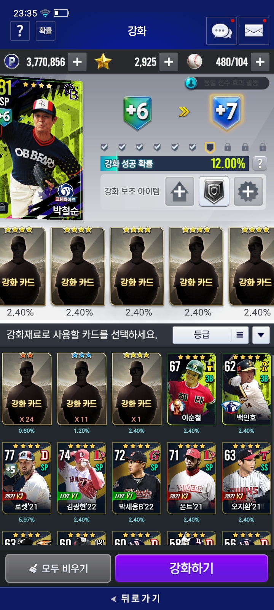Open the 확률 probability info
Image resolution: width=274 pixels, height=610 pixels.
[x=46, y=31]
